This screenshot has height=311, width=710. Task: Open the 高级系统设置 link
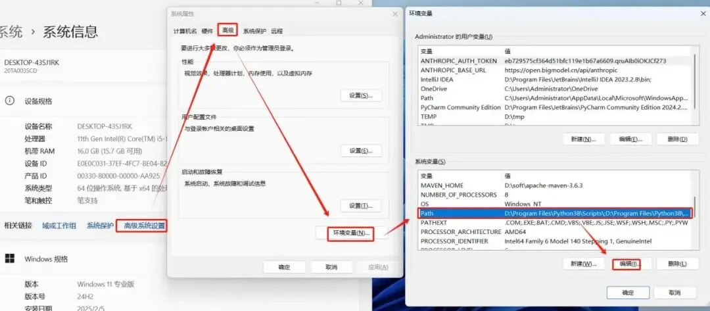[144, 226]
